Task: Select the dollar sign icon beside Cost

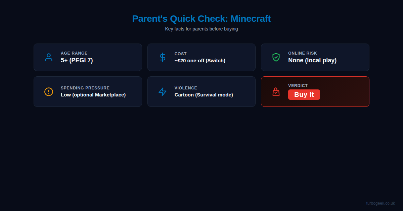Action: [x=162, y=57]
